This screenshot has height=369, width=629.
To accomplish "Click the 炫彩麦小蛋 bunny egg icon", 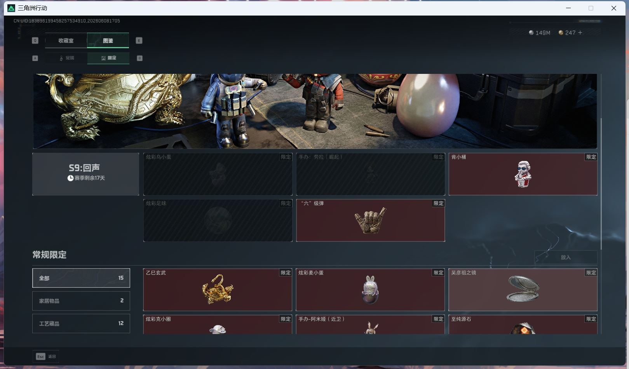I will [x=370, y=290].
